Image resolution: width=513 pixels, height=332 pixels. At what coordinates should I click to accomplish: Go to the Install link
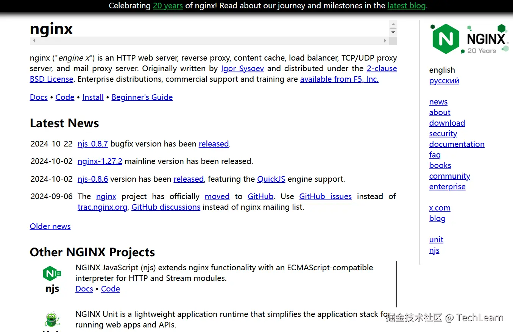point(93,97)
